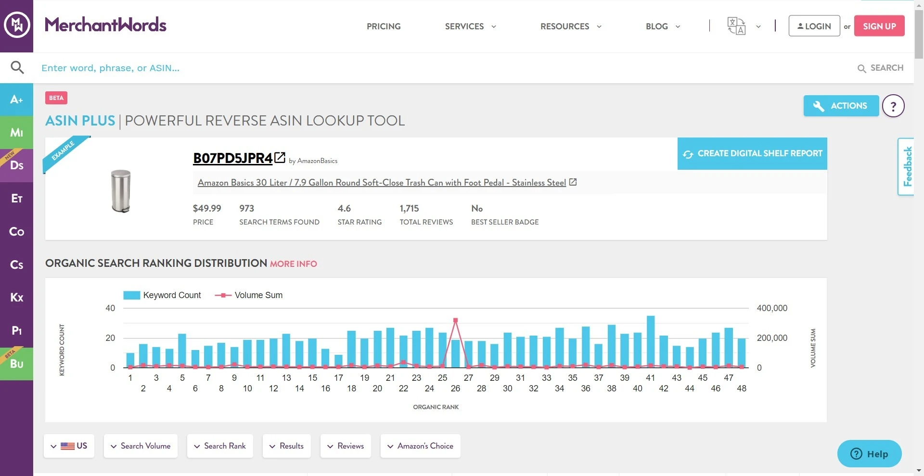924x476 pixels.
Task: Open the Et sidebar tool icon
Action: tap(16, 199)
